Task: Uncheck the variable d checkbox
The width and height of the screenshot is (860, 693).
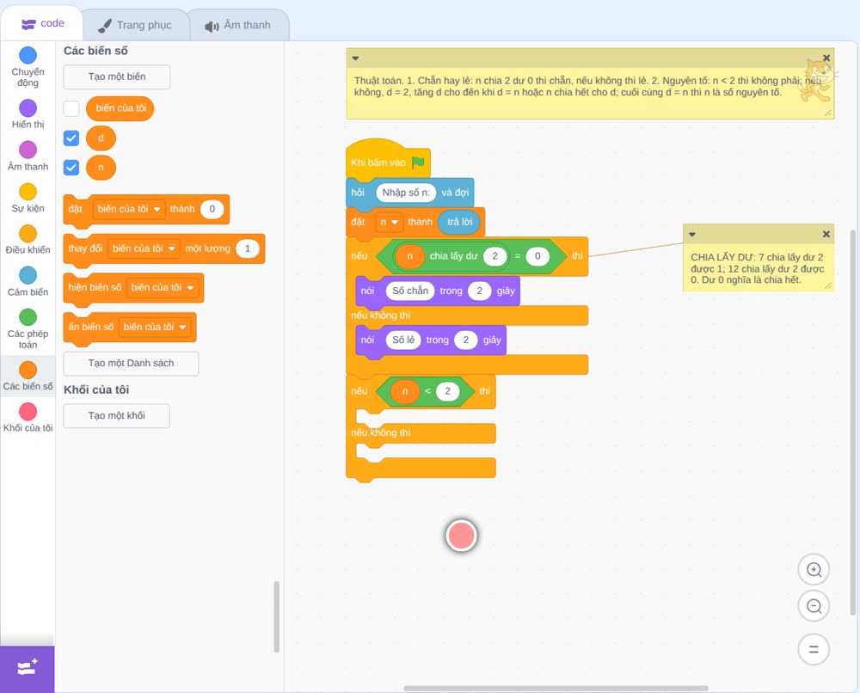Action: click(x=71, y=138)
